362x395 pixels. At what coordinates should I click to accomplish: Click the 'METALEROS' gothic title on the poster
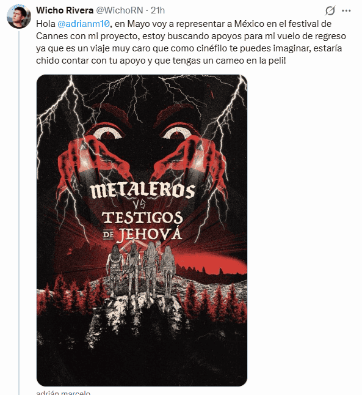tap(143, 191)
